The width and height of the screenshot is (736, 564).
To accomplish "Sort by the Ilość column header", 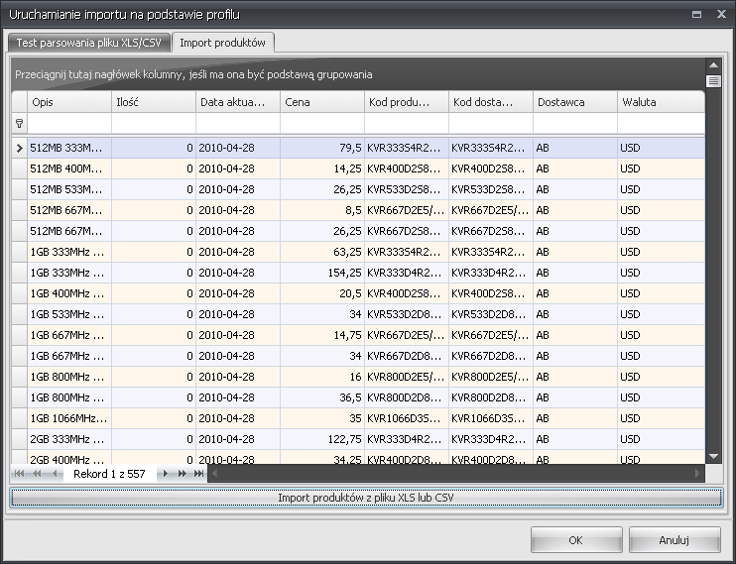I will click(x=154, y=102).
